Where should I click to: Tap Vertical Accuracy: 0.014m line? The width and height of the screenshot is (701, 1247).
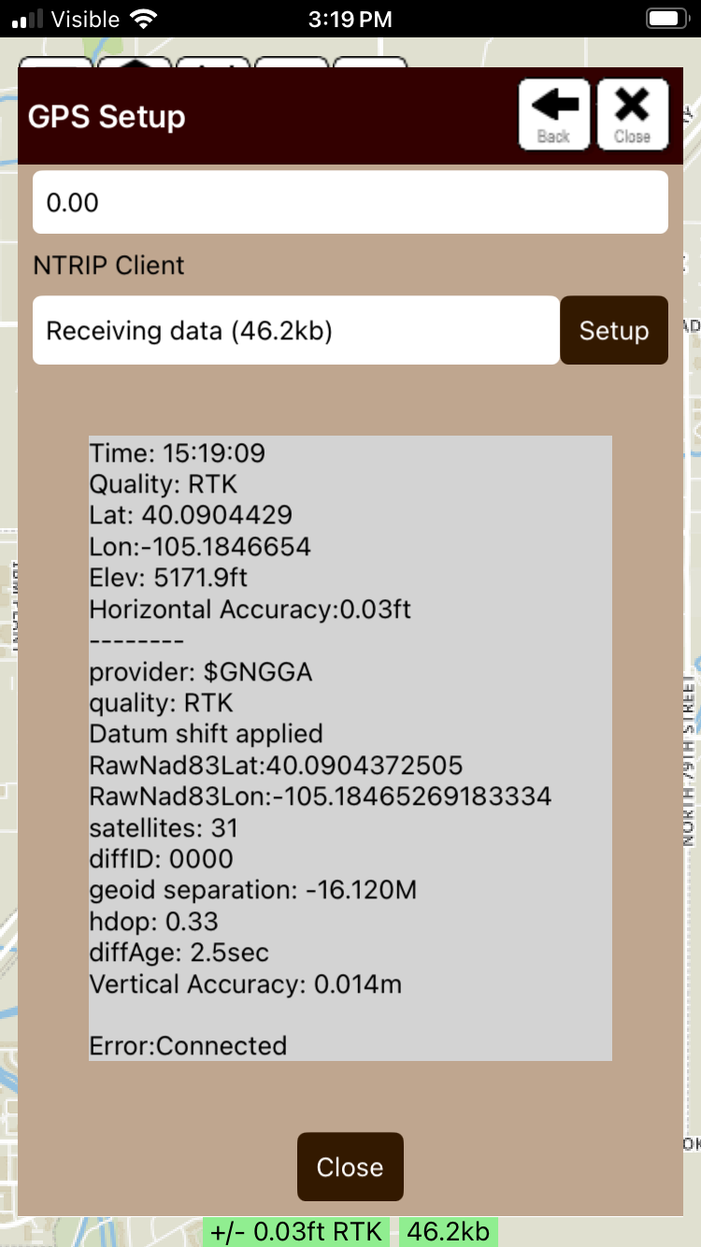click(x=246, y=983)
